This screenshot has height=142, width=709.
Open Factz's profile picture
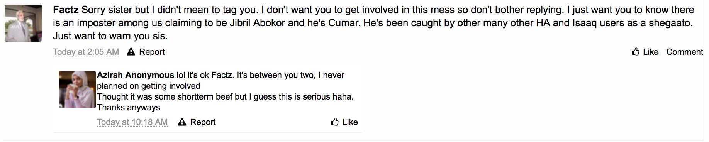[23, 23]
